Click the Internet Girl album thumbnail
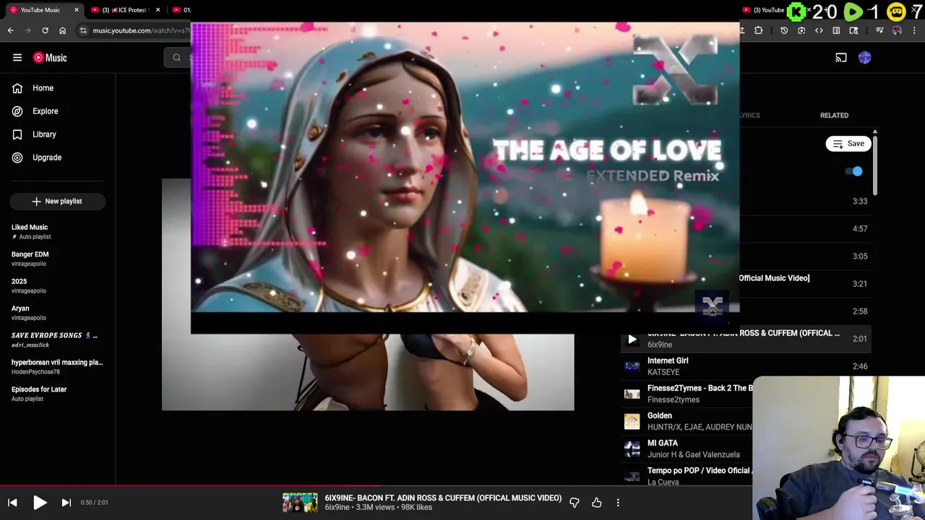The image size is (925, 520). pyautogui.click(x=632, y=366)
